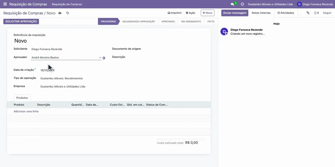Click the R$ 0,00 estimated total
Viewport: 335px width, 167px height.
[x=192, y=143]
